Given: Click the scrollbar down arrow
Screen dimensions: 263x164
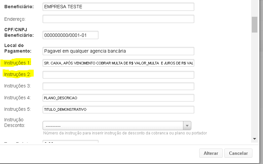Looking at the screenshot, I should pyautogui.click(x=254, y=139).
